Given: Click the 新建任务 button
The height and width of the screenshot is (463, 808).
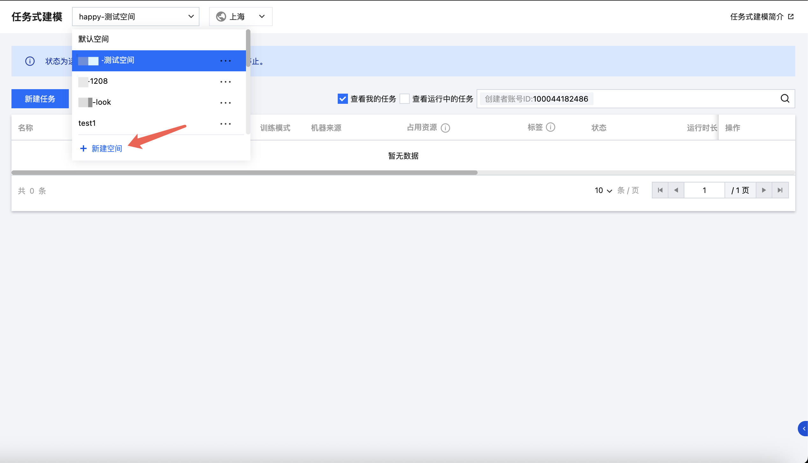Looking at the screenshot, I should (x=40, y=99).
